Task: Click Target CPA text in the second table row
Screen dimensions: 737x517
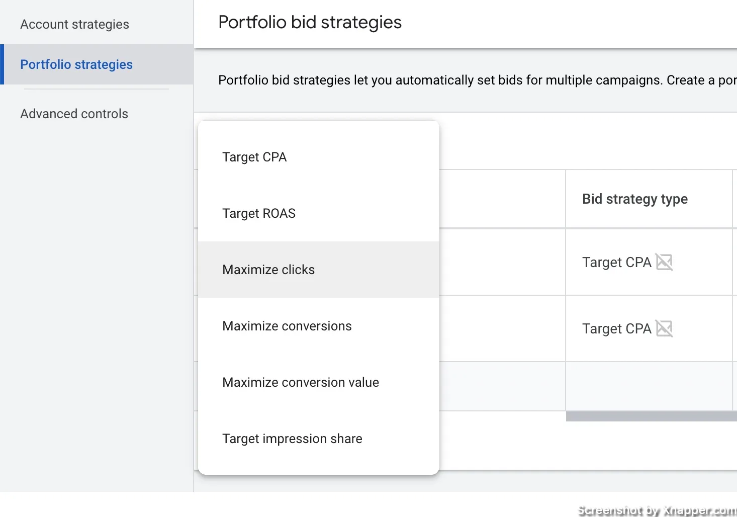Action: (616, 328)
